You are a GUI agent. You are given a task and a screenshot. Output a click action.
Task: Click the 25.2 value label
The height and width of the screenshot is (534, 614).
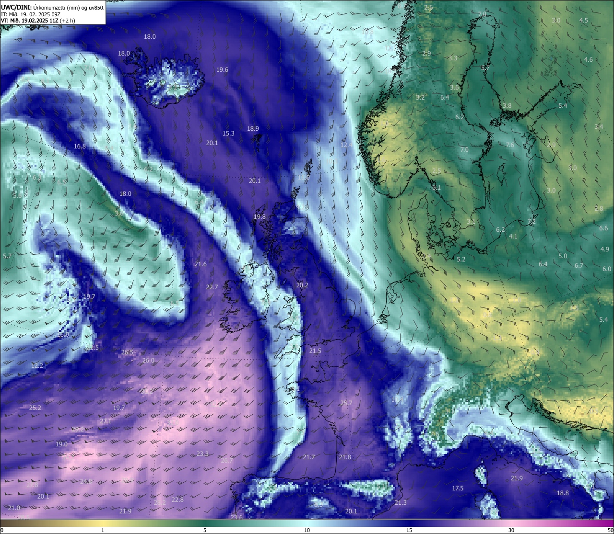point(35,408)
